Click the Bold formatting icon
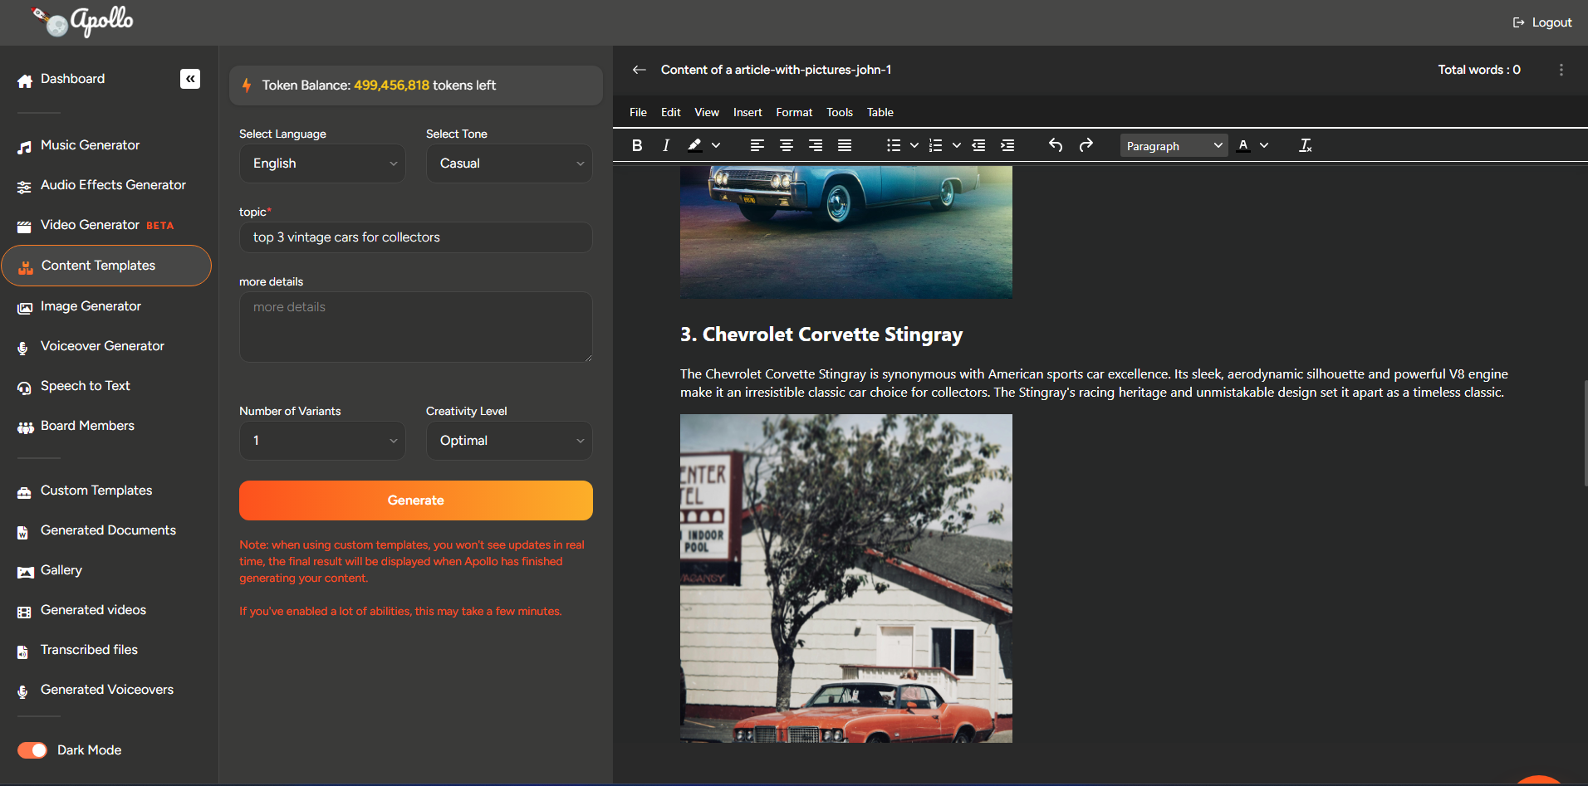Image resolution: width=1588 pixels, height=786 pixels. pos(637,145)
